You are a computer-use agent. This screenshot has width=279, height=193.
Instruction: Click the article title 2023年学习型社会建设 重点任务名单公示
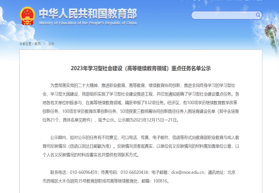141,68
